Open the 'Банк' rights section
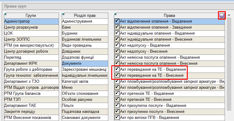234x121 pixels. pyautogui.click(x=84, y=27)
